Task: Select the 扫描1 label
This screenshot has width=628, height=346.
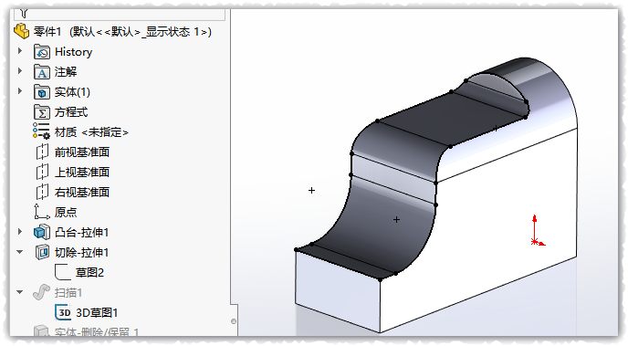Action: point(68,293)
